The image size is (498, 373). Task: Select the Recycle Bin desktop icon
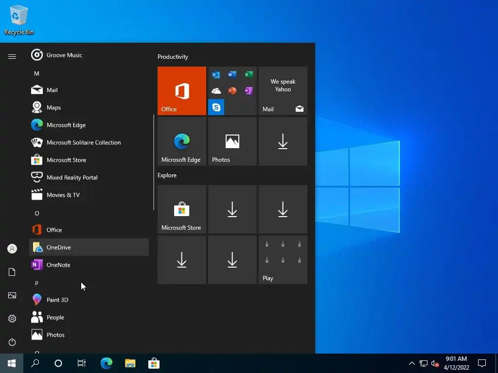pos(19,20)
